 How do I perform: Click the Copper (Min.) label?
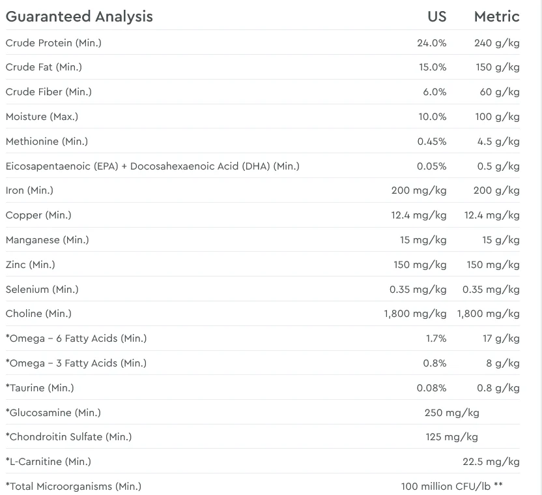click(x=38, y=215)
